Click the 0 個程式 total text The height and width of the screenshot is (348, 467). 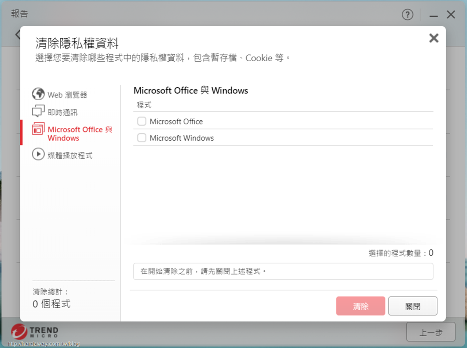click(x=51, y=304)
